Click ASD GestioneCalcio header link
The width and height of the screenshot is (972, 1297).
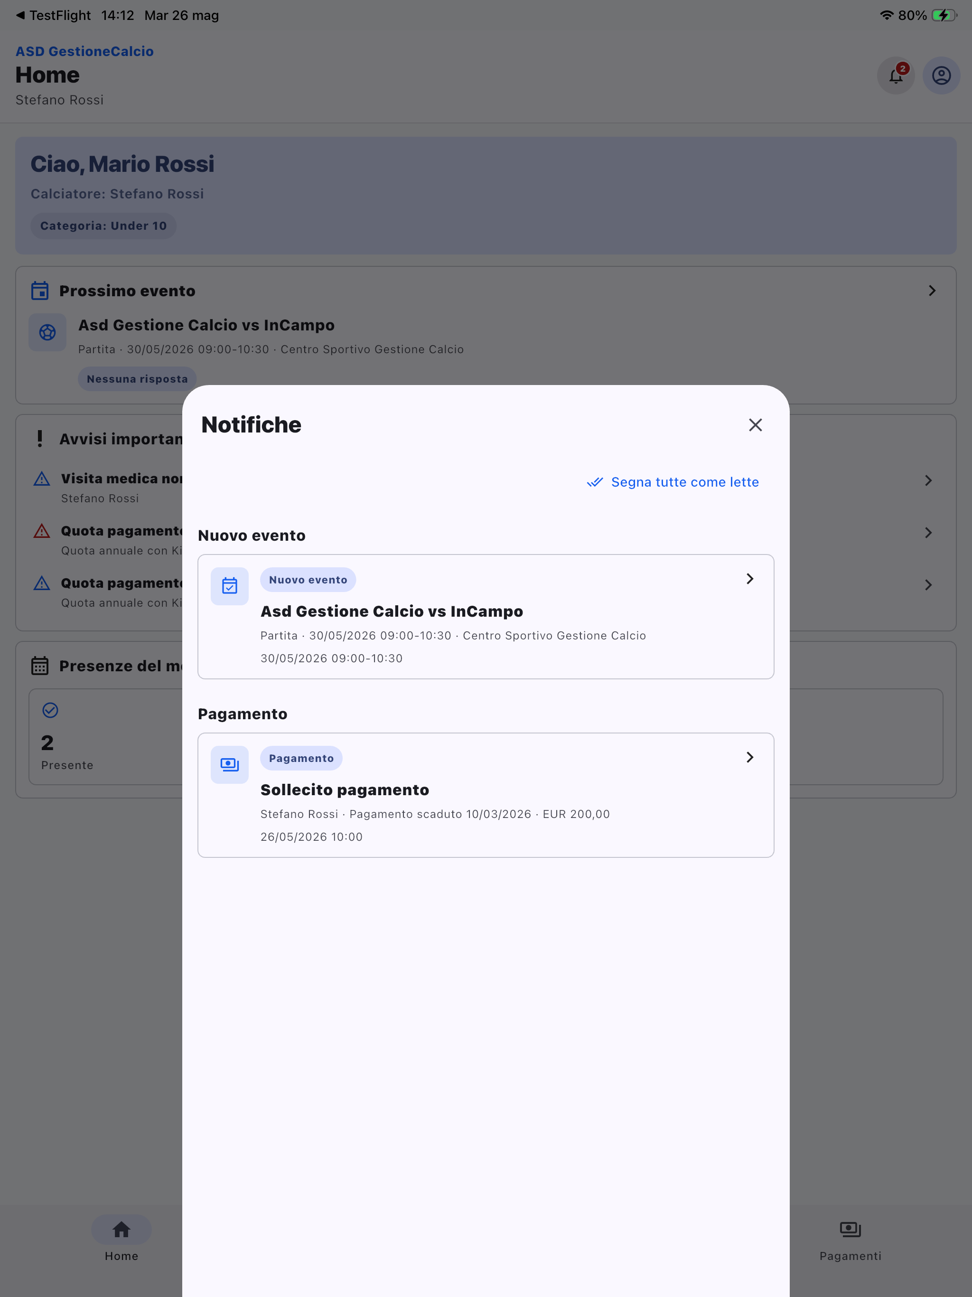click(84, 52)
